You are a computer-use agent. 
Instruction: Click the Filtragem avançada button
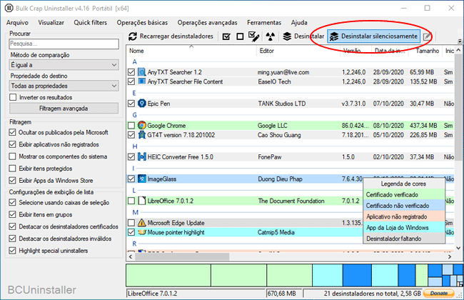click(x=64, y=109)
